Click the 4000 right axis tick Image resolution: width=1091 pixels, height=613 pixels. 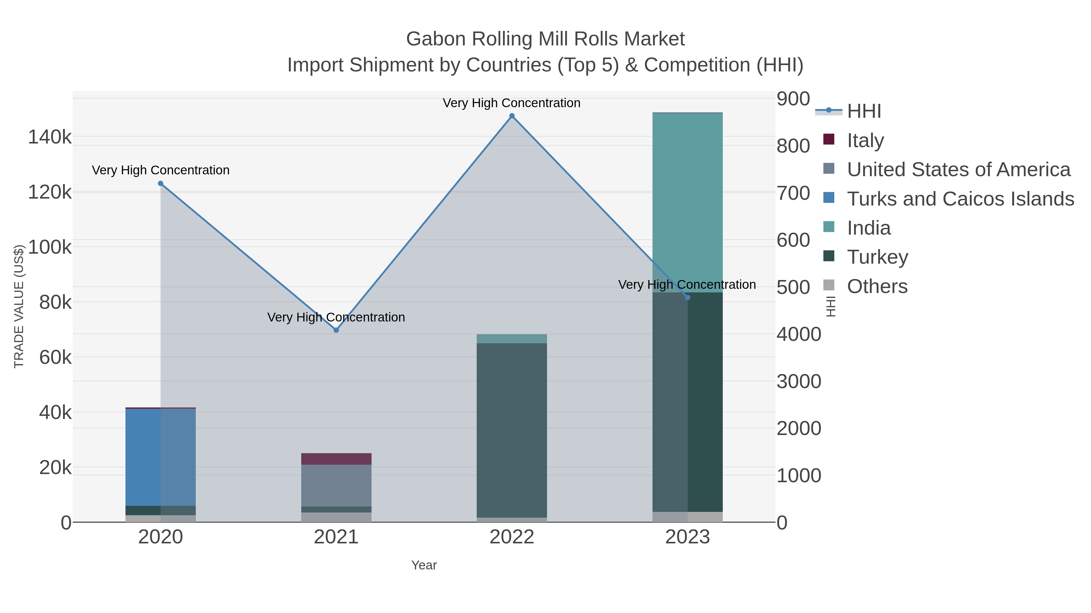click(799, 334)
